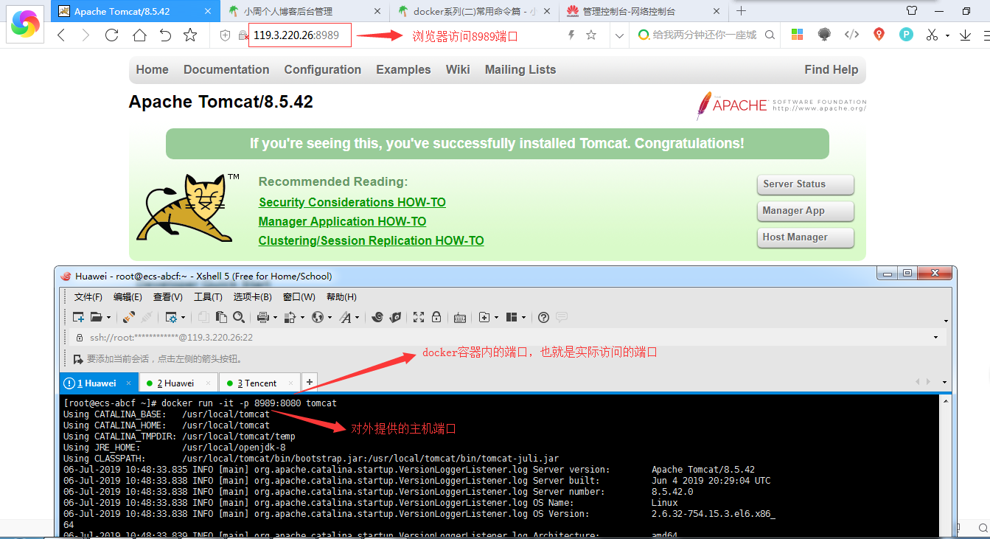Open the 文件(F) menu in Xshell
This screenshot has width=990, height=539.
88,297
